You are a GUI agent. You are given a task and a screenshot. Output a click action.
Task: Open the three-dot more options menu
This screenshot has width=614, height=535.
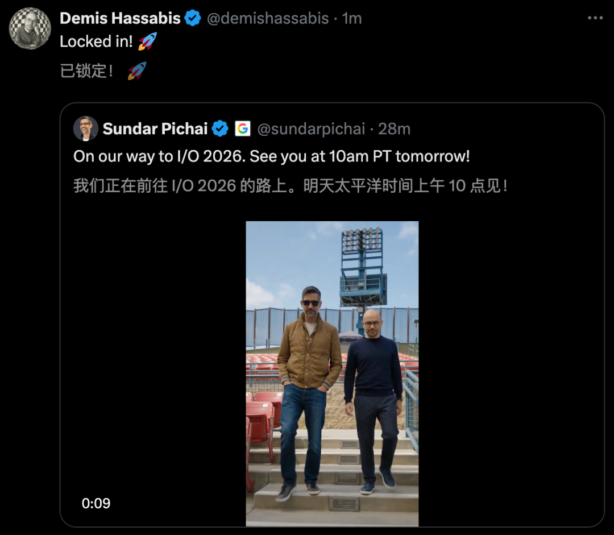click(x=595, y=18)
